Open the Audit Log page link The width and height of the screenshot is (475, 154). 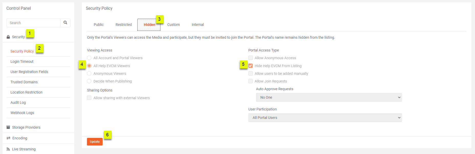pos(18,102)
